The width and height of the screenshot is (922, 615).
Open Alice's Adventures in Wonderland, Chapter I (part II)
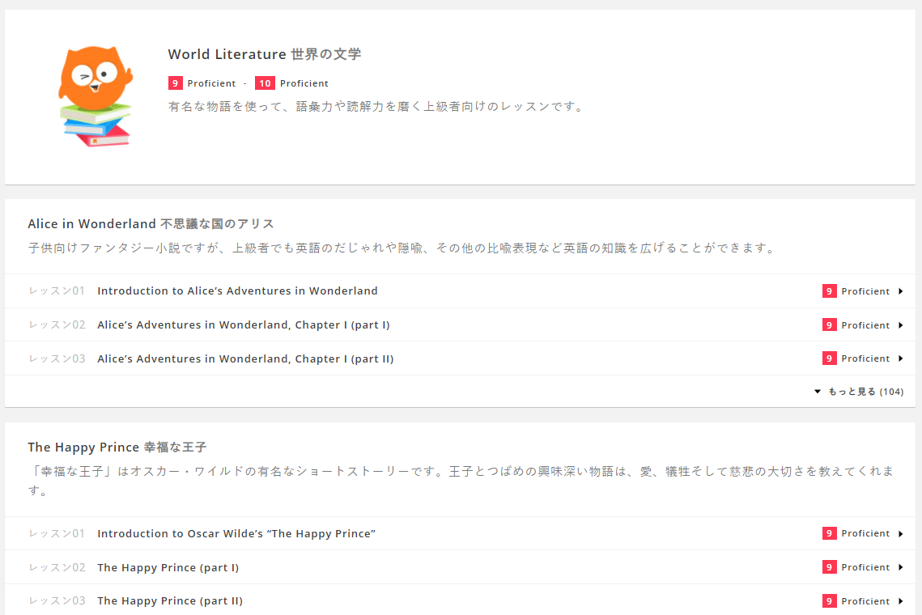click(x=245, y=358)
